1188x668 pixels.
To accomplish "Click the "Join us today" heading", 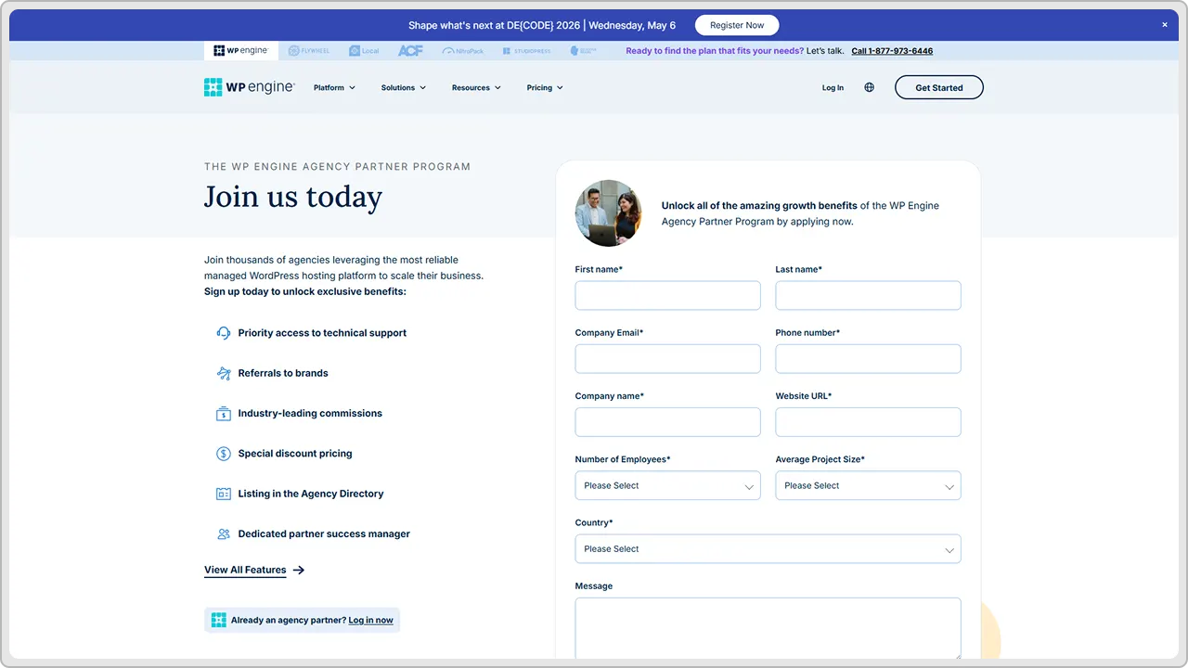I will coord(293,198).
